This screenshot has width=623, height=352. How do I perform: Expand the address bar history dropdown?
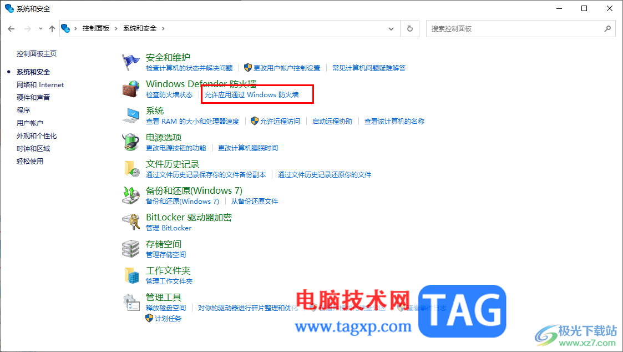[x=391, y=29]
